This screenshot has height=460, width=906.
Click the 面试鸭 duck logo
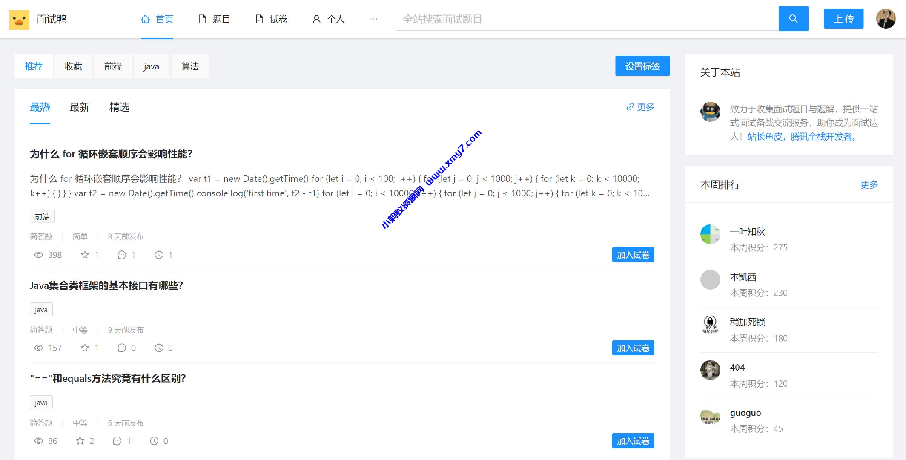20,19
